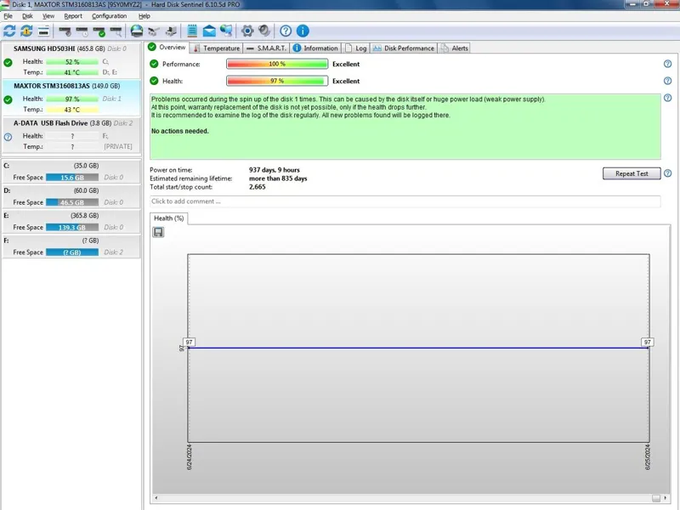Save the health graph using the floppy icon

[x=159, y=232]
